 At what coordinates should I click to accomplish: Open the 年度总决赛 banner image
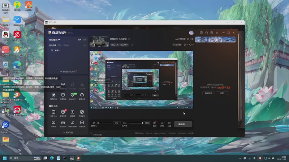[x=215, y=40]
